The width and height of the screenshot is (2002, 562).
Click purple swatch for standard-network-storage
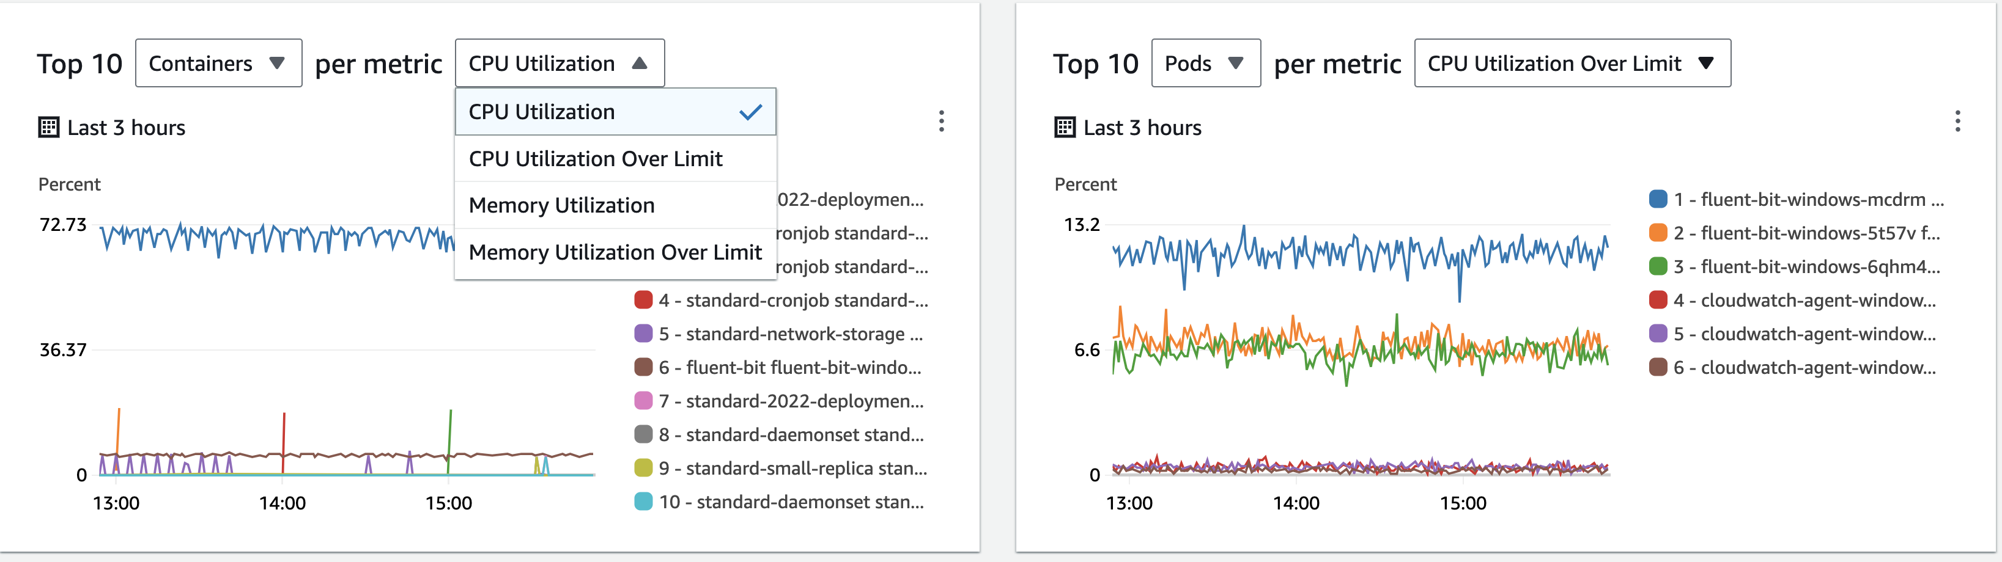point(643,333)
